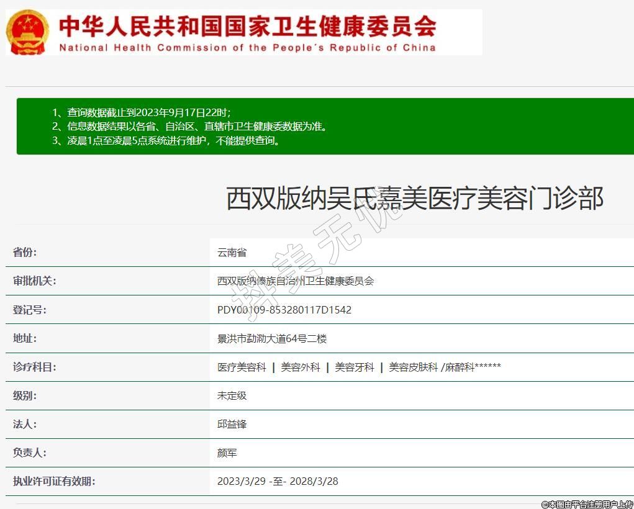Click the national emblem logo
The height and width of the screenshot is (509, 634).
point(27,32)
